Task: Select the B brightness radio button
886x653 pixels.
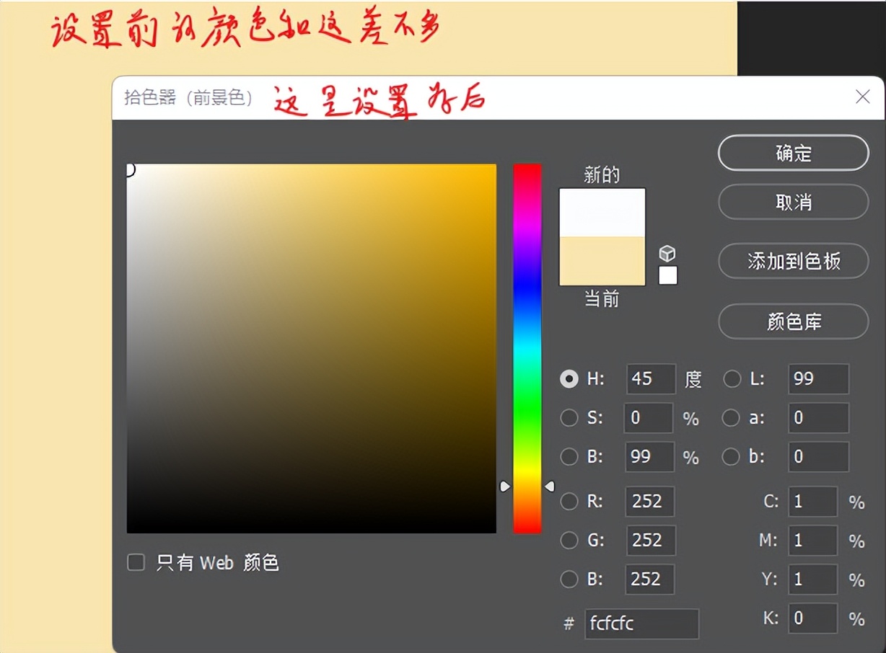Action: click(x=569, y=457)
